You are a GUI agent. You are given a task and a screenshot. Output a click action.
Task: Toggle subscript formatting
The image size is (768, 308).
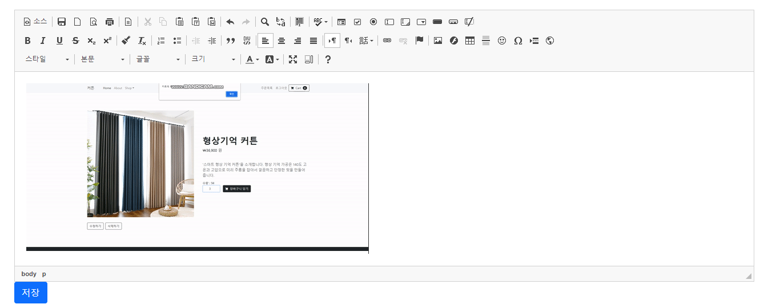click(x=91, y=40)
